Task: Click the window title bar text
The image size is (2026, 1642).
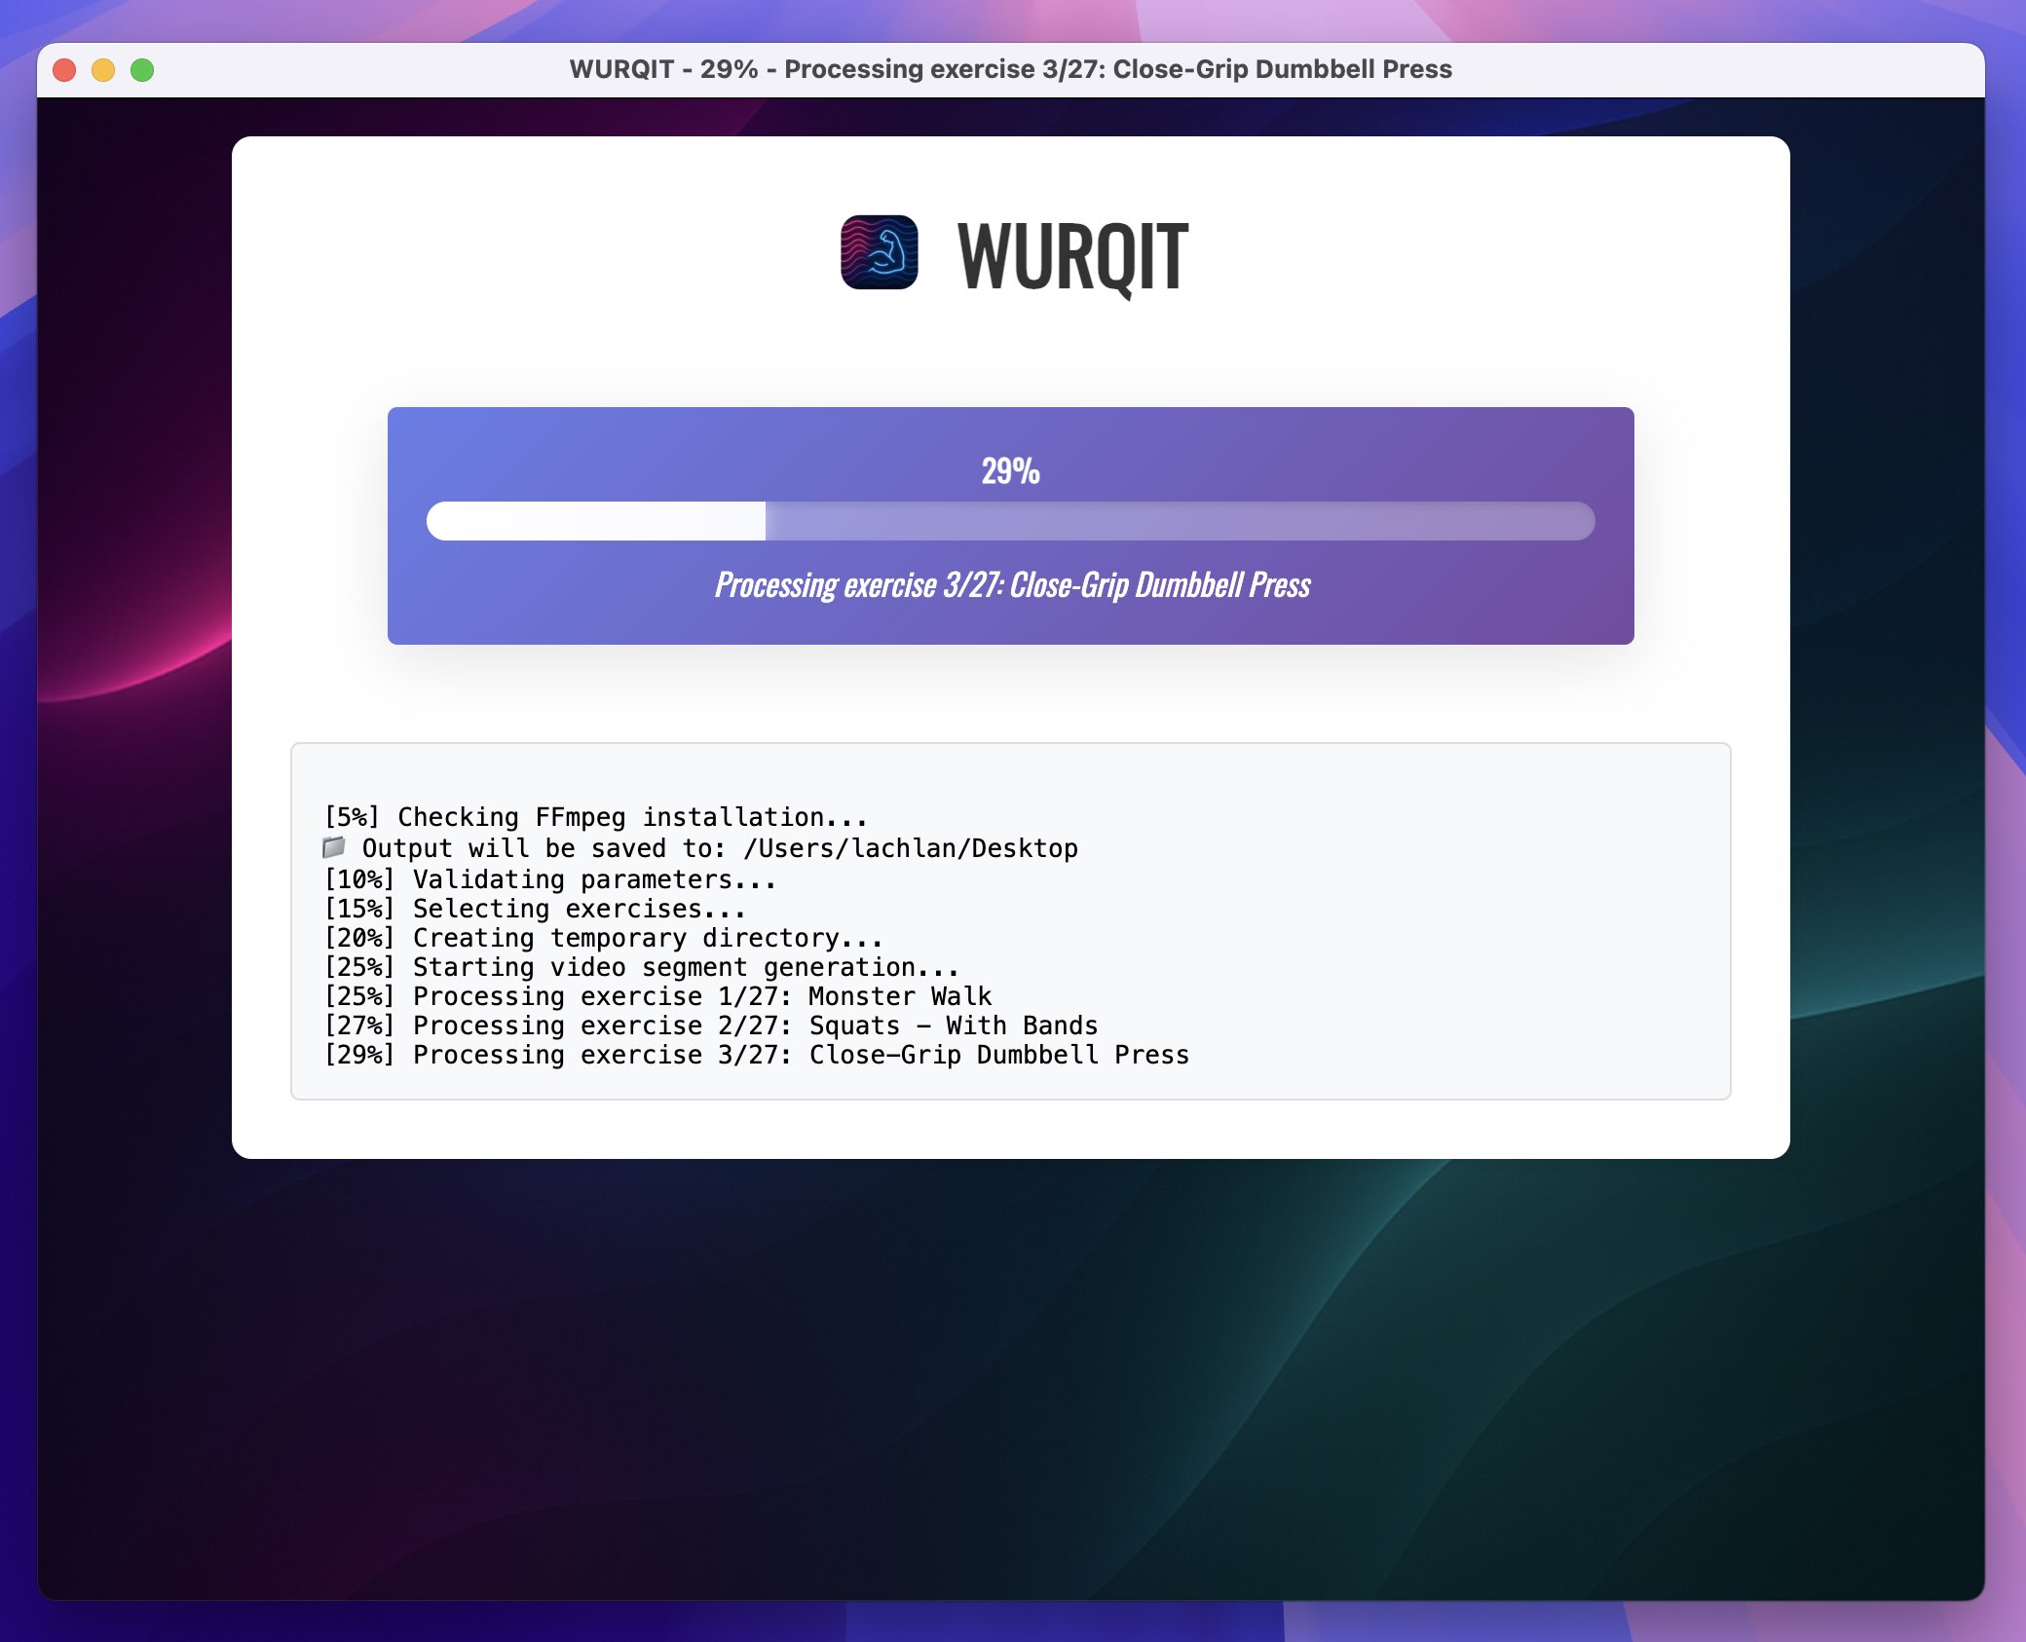Action: [x=1010, y=69]
